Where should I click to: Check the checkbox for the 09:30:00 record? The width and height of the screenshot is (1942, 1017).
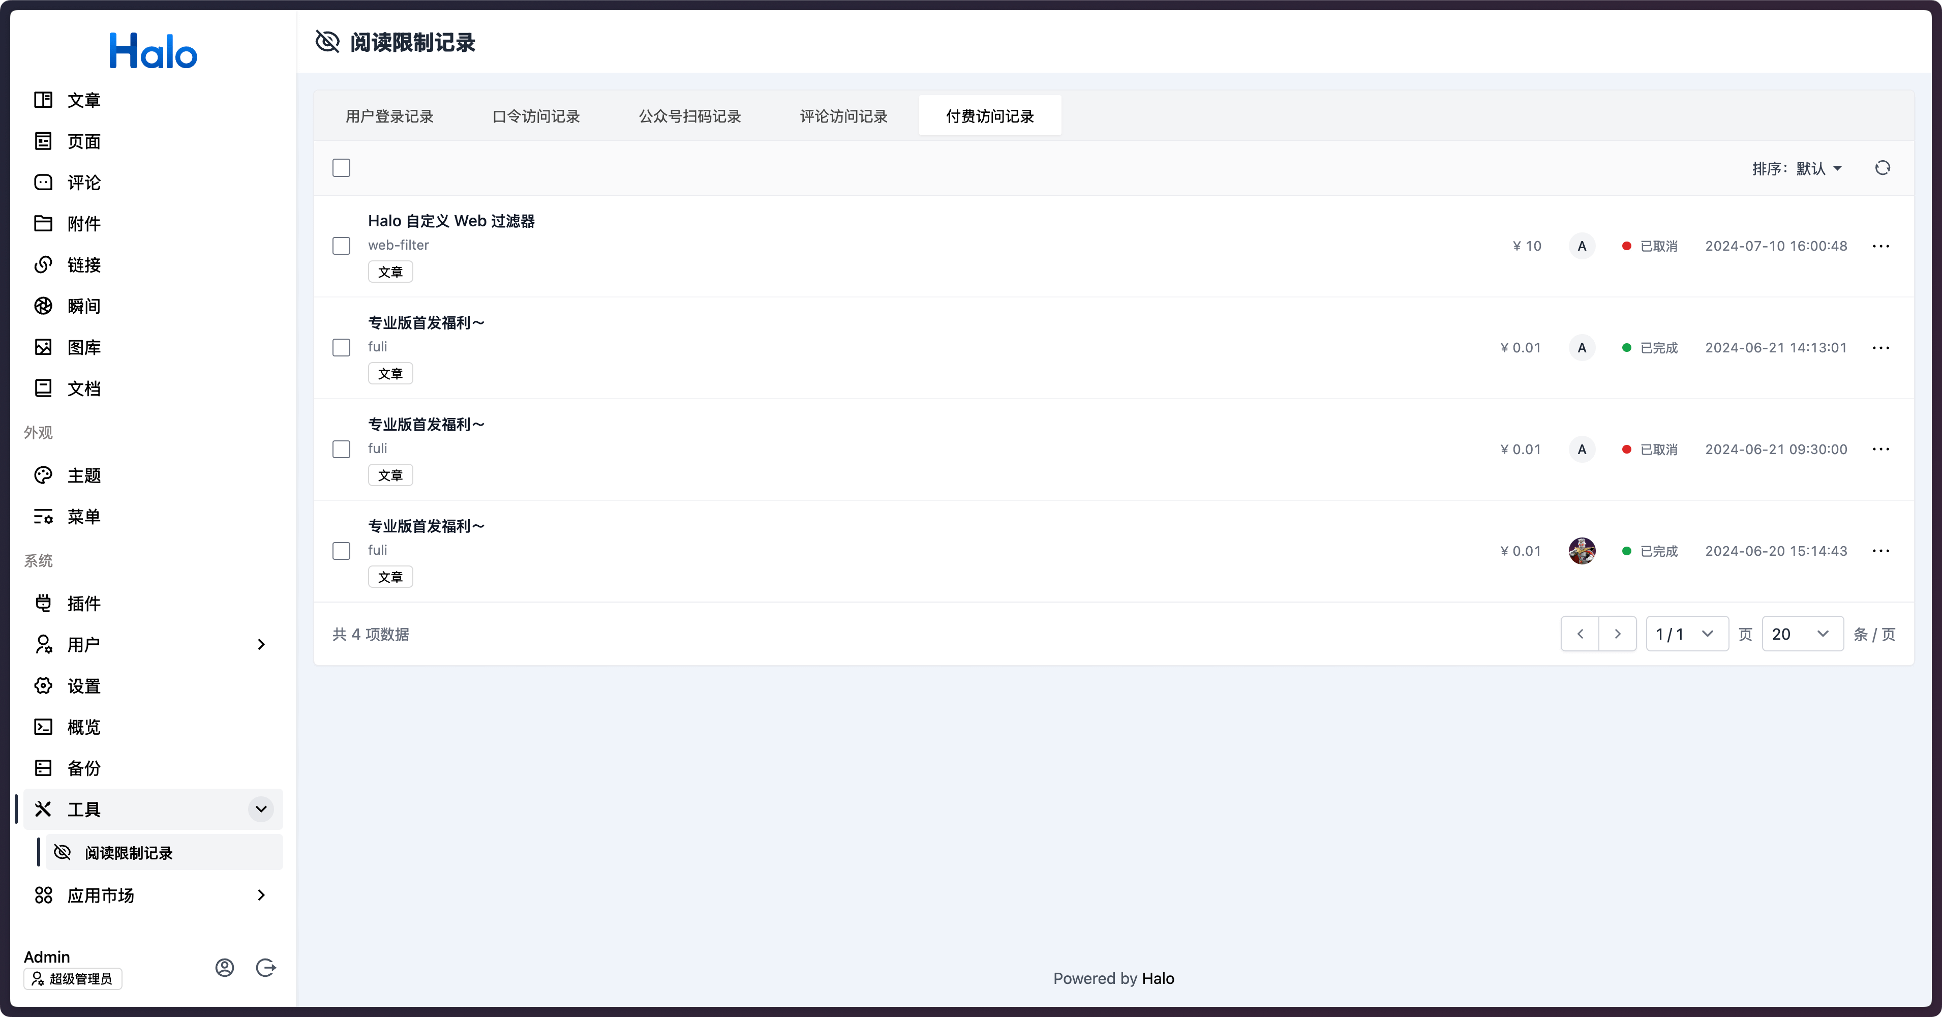coord(342,450)
